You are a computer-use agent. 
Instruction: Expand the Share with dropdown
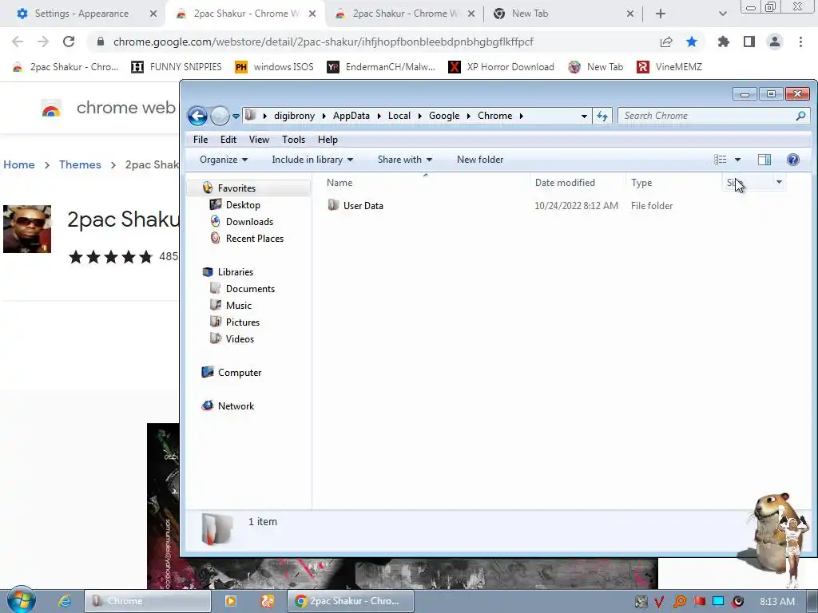[405, 160]
